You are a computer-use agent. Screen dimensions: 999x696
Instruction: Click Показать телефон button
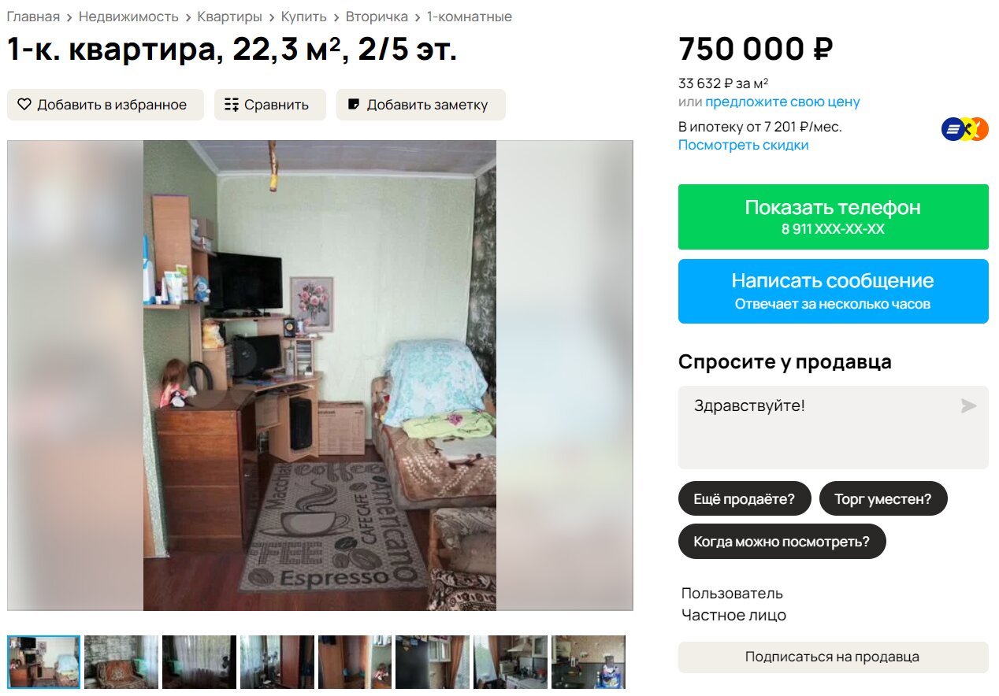[x=834, y=217]
